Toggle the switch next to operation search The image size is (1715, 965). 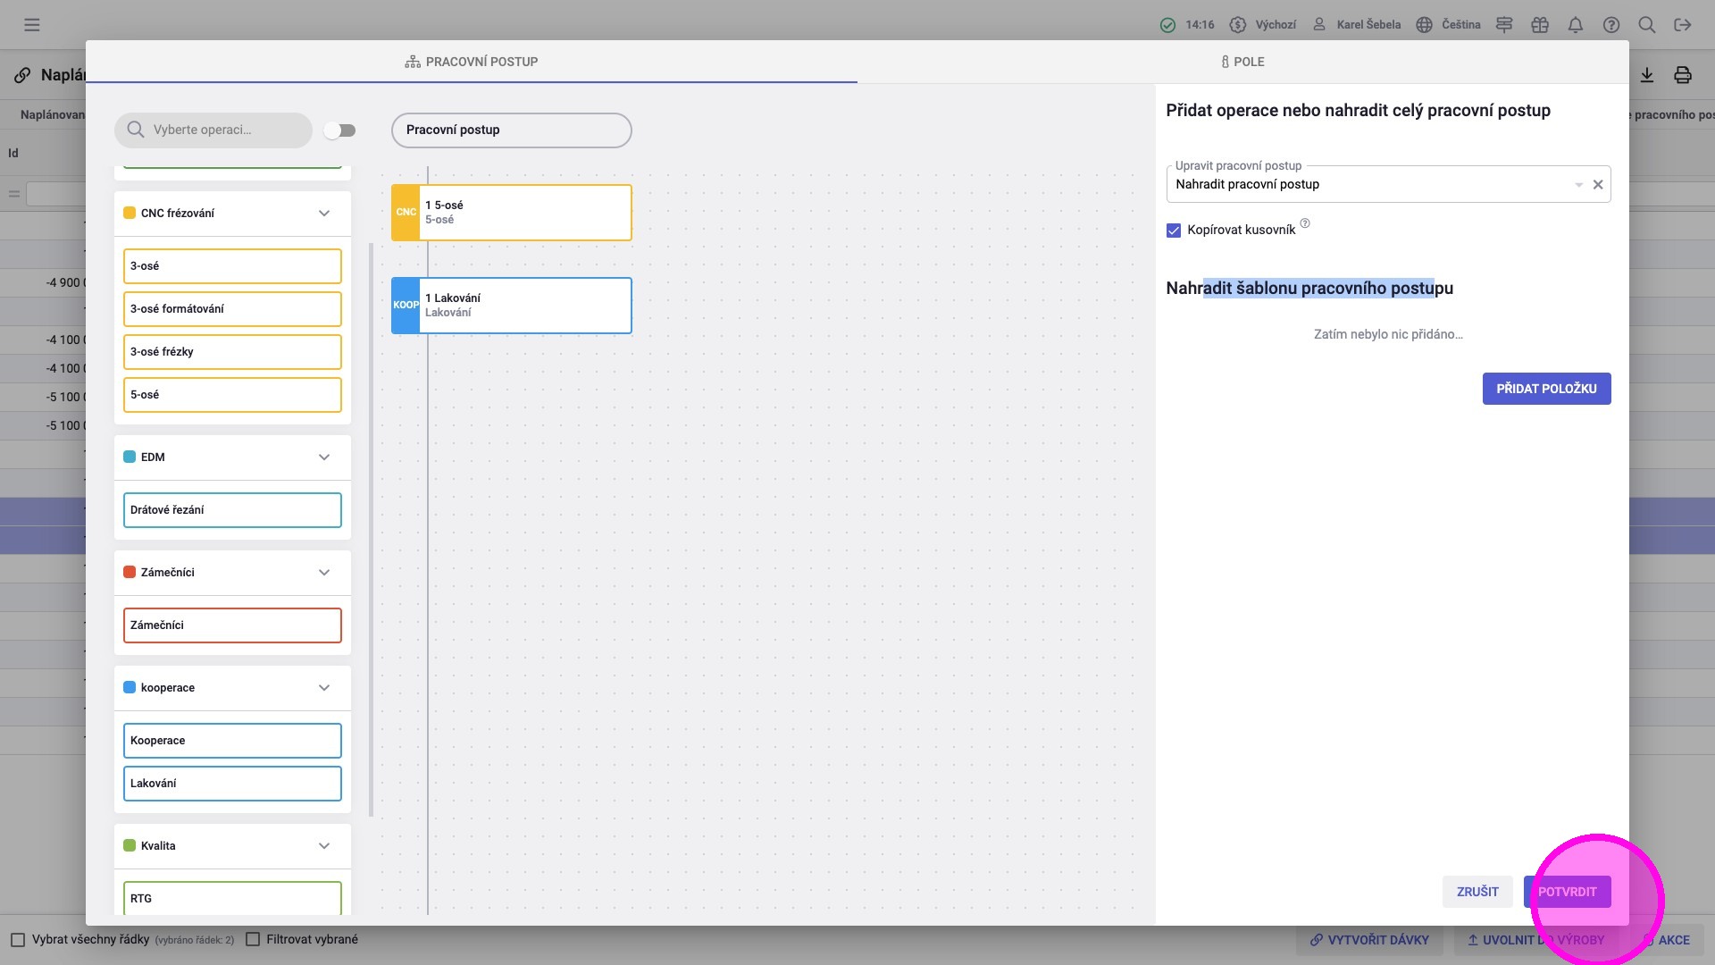click(339, 130)
